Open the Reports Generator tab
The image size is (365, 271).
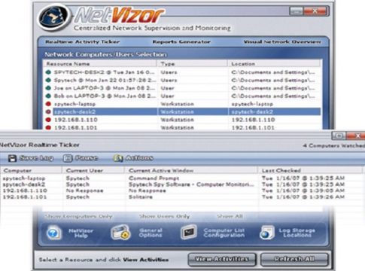(181, 42)
